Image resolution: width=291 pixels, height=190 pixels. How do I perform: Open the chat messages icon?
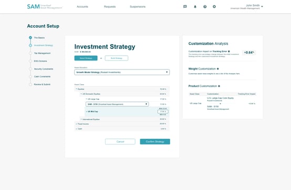pos(185,6)
